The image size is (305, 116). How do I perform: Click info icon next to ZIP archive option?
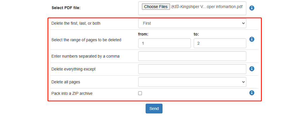point(252,93)
